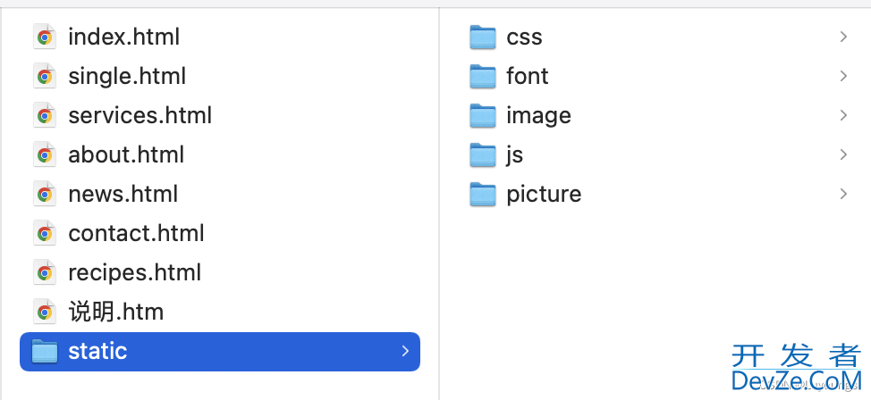Click the DevZe.CoM watermark logo
The width and height of the screenshot is (871, 400).
(797, 368)
